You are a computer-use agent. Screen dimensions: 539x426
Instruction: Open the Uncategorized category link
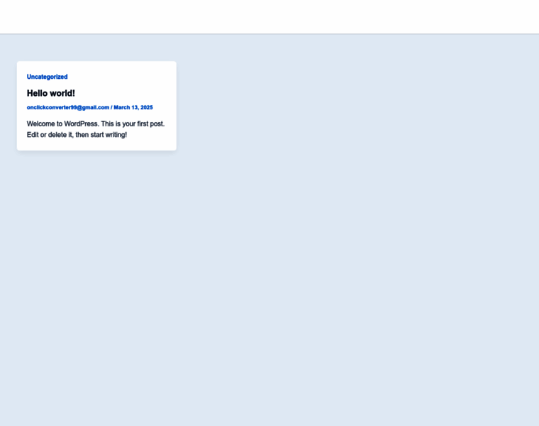pos(47,77)
